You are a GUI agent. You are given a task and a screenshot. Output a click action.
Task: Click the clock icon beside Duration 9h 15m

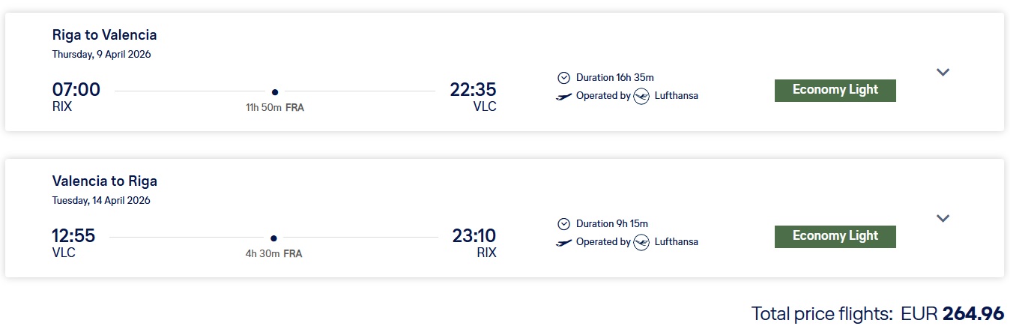pyautogui.click(x=563, y=223)
